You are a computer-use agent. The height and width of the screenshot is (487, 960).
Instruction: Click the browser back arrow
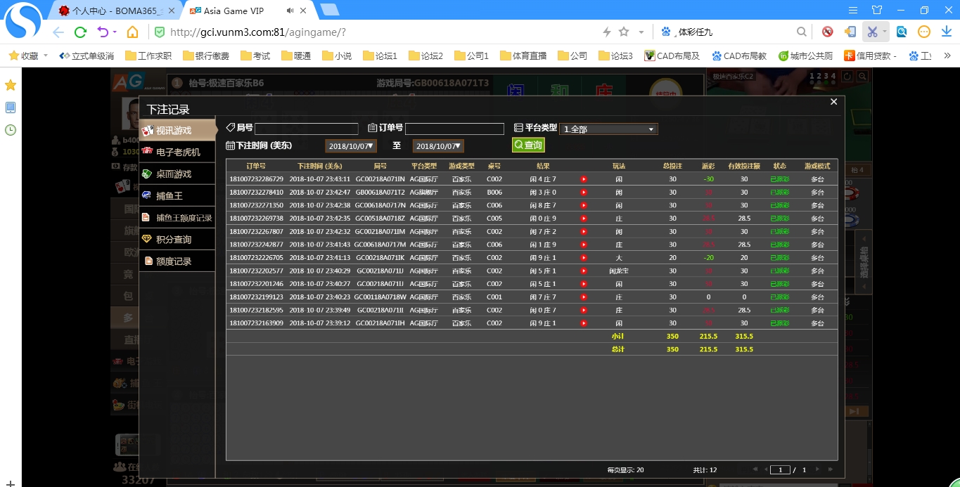58,32
